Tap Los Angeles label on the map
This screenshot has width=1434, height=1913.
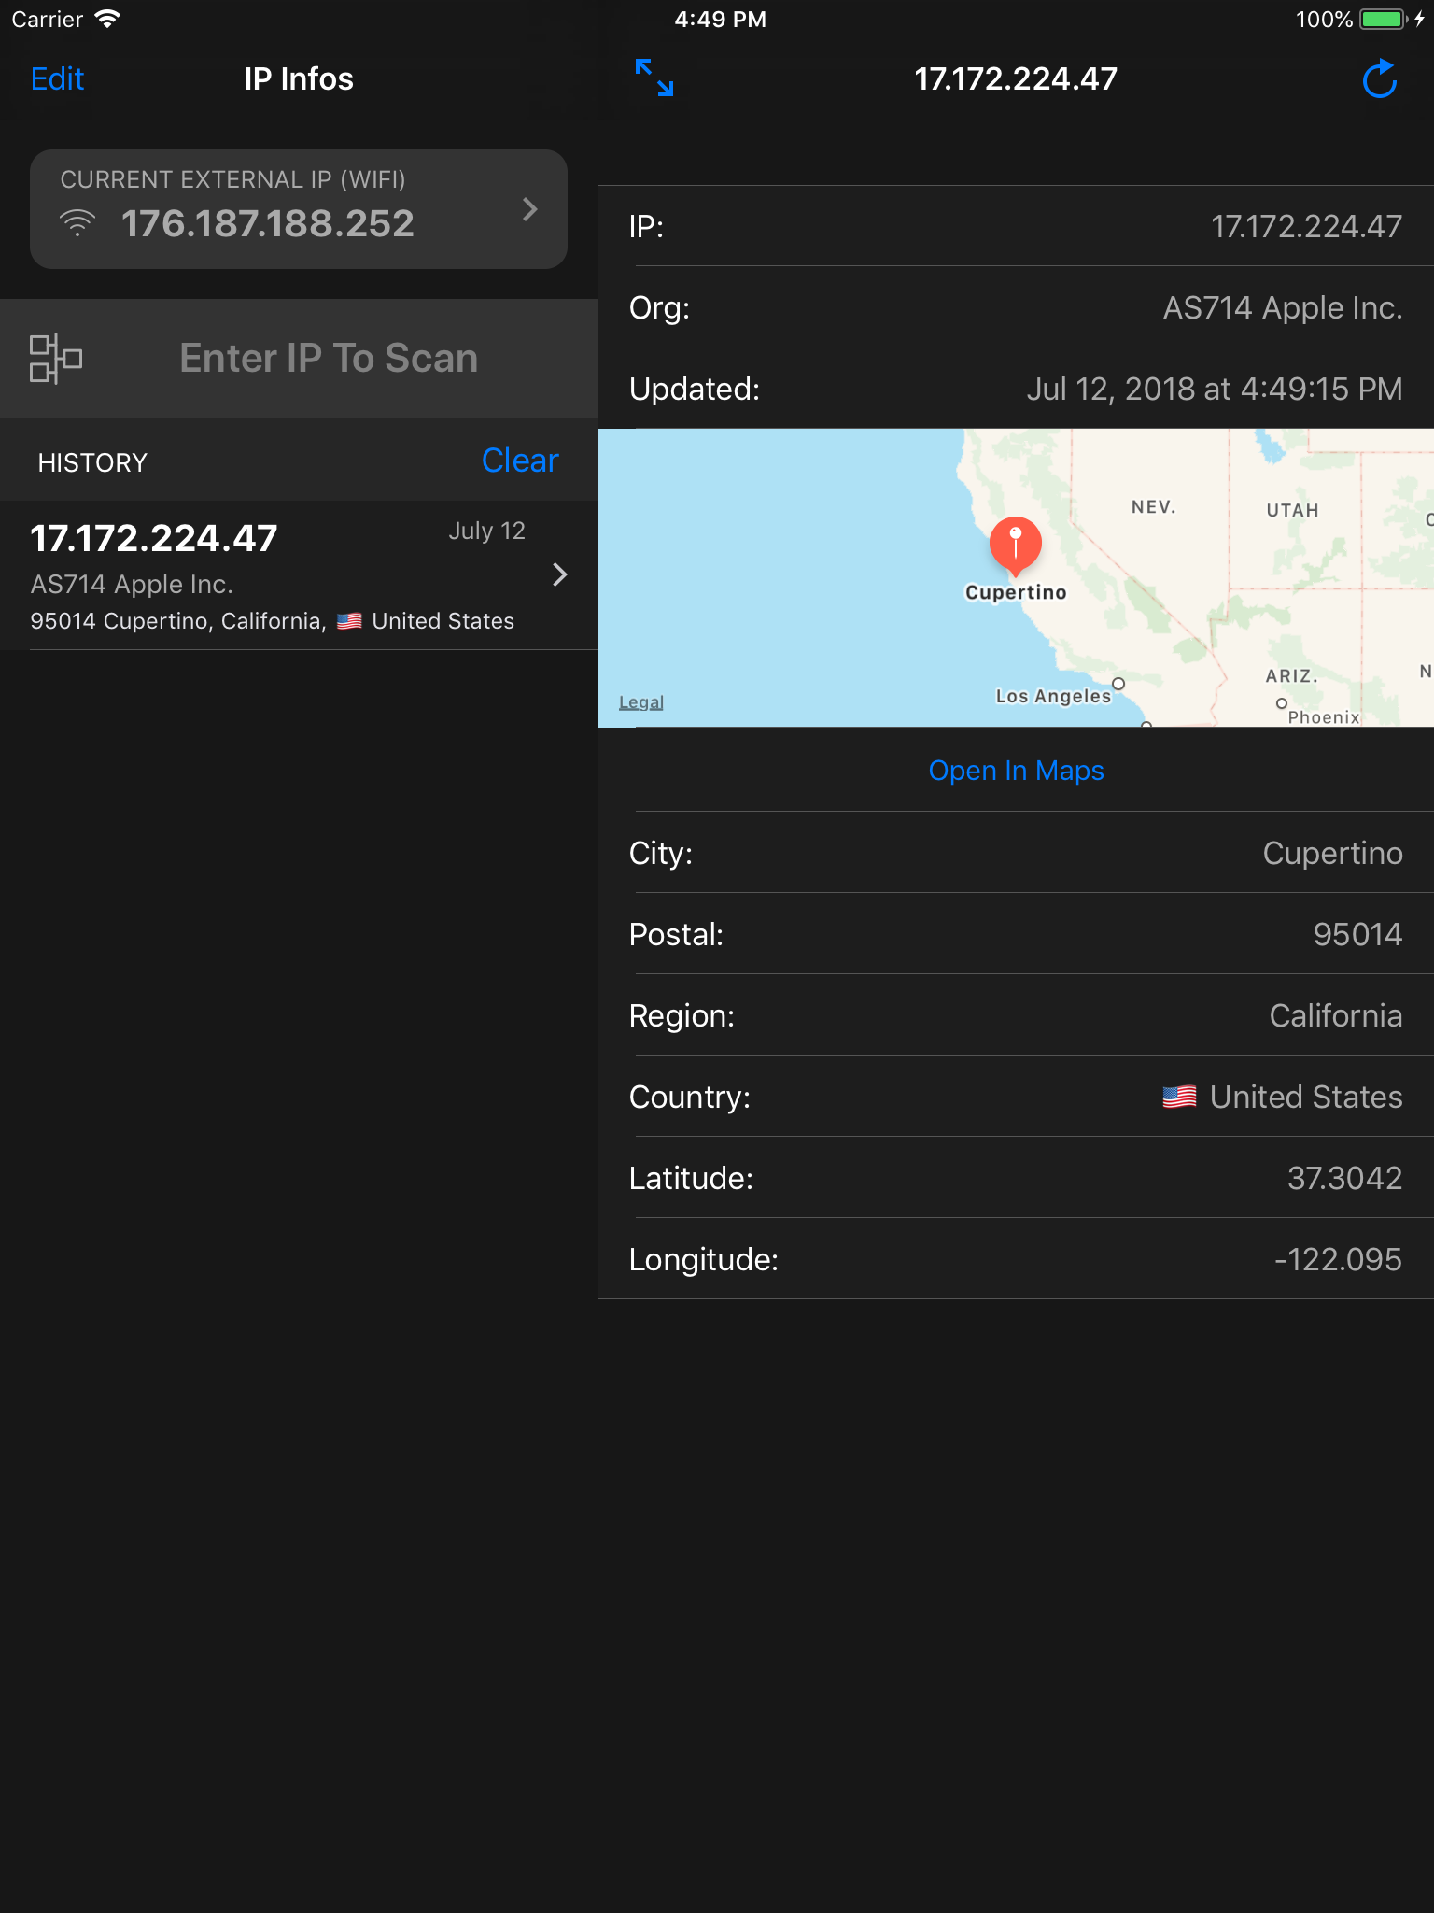pyautogui.click(x=1053, y=696)
